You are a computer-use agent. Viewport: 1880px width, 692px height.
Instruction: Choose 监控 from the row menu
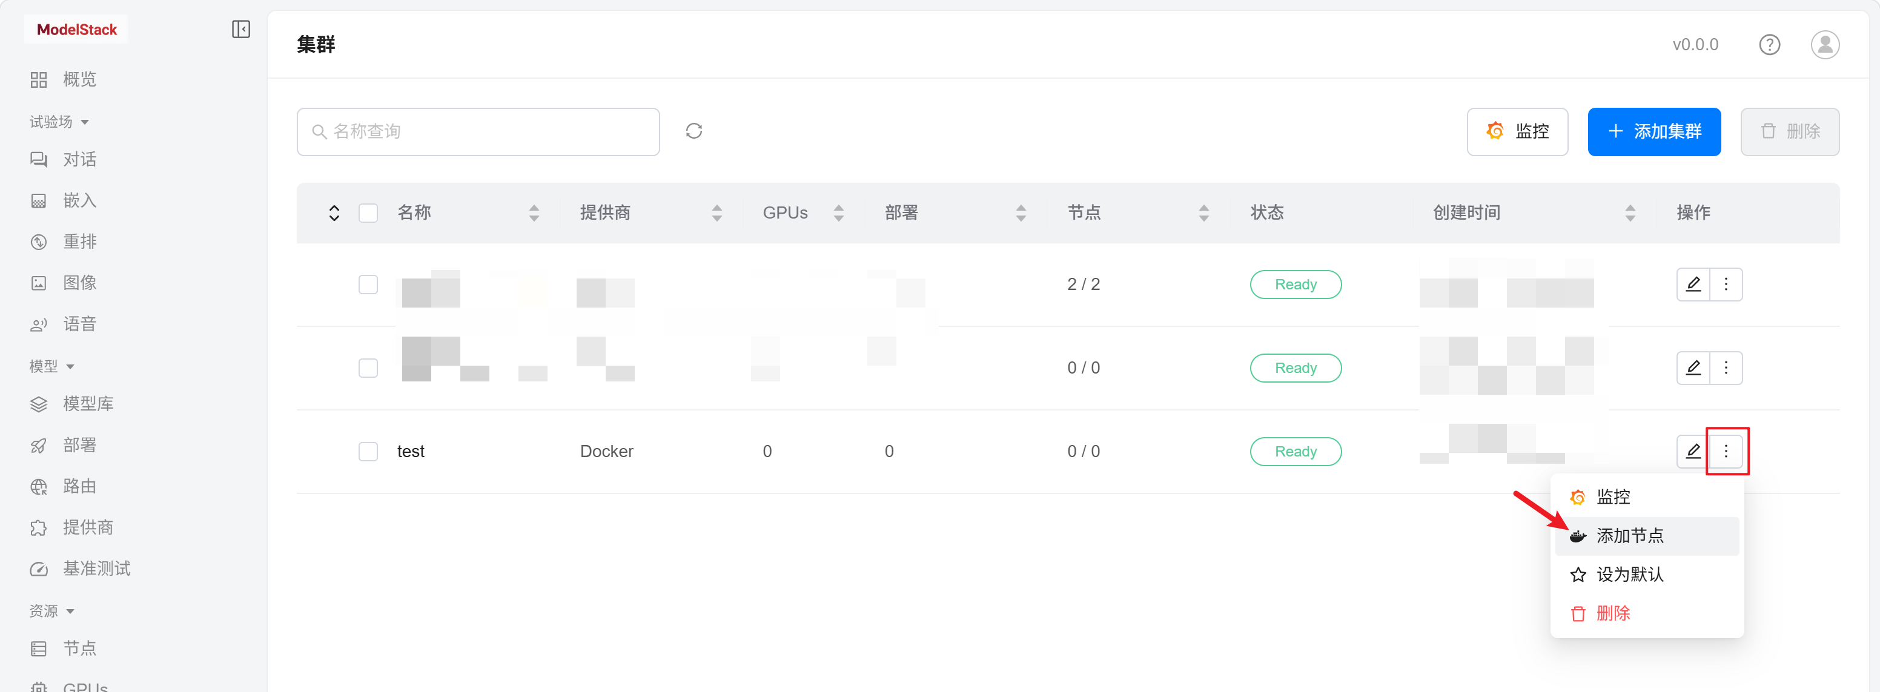pyautogui.click(x=1647, y=497)
